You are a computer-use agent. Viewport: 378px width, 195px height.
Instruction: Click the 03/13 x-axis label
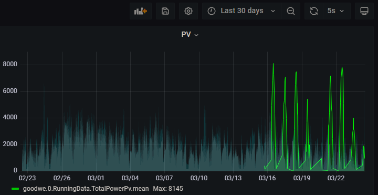click(x=233, y=178)
